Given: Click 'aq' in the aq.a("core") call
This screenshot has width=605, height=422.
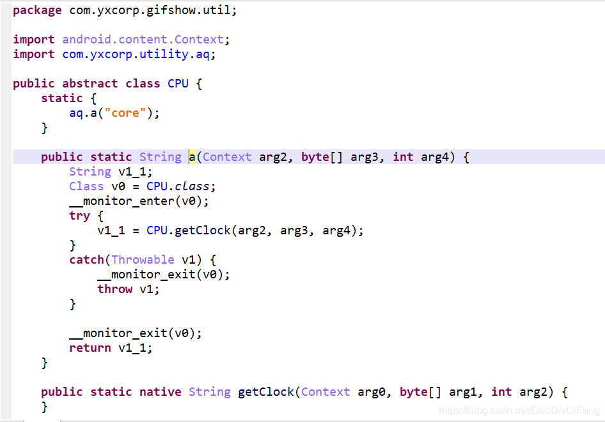Looking at the screenshot, I should 76,113.
